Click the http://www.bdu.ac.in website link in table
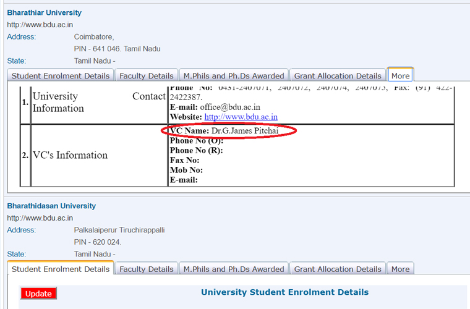The image size is (470, 309). point(241,117)
